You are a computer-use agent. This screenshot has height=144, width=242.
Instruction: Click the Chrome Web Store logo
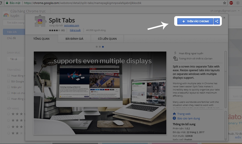coord(6,14)
